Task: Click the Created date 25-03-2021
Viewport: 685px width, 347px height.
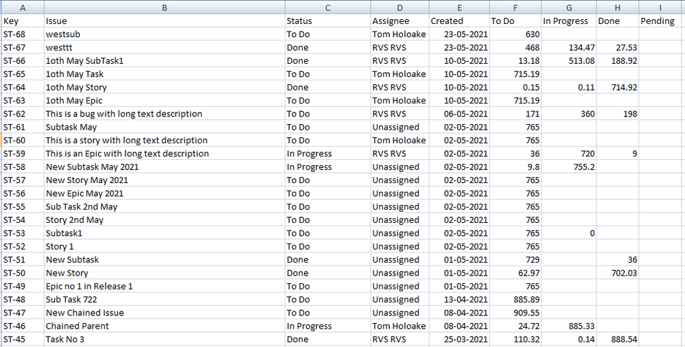Action: click(x=459, y=339)
